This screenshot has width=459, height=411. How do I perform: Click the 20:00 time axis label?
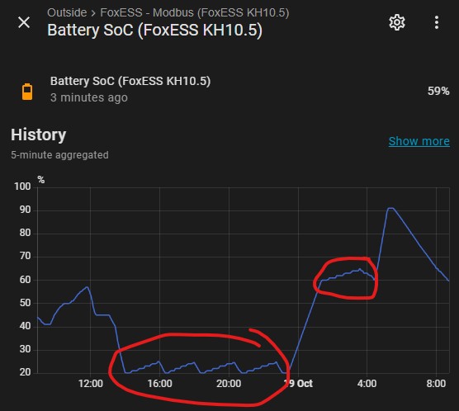[229, 384]
